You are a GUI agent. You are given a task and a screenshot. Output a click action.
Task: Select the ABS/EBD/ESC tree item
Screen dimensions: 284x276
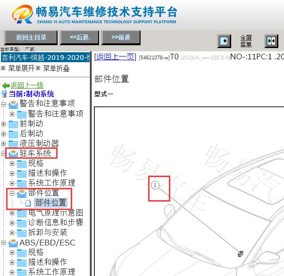[x=47, y=243]
